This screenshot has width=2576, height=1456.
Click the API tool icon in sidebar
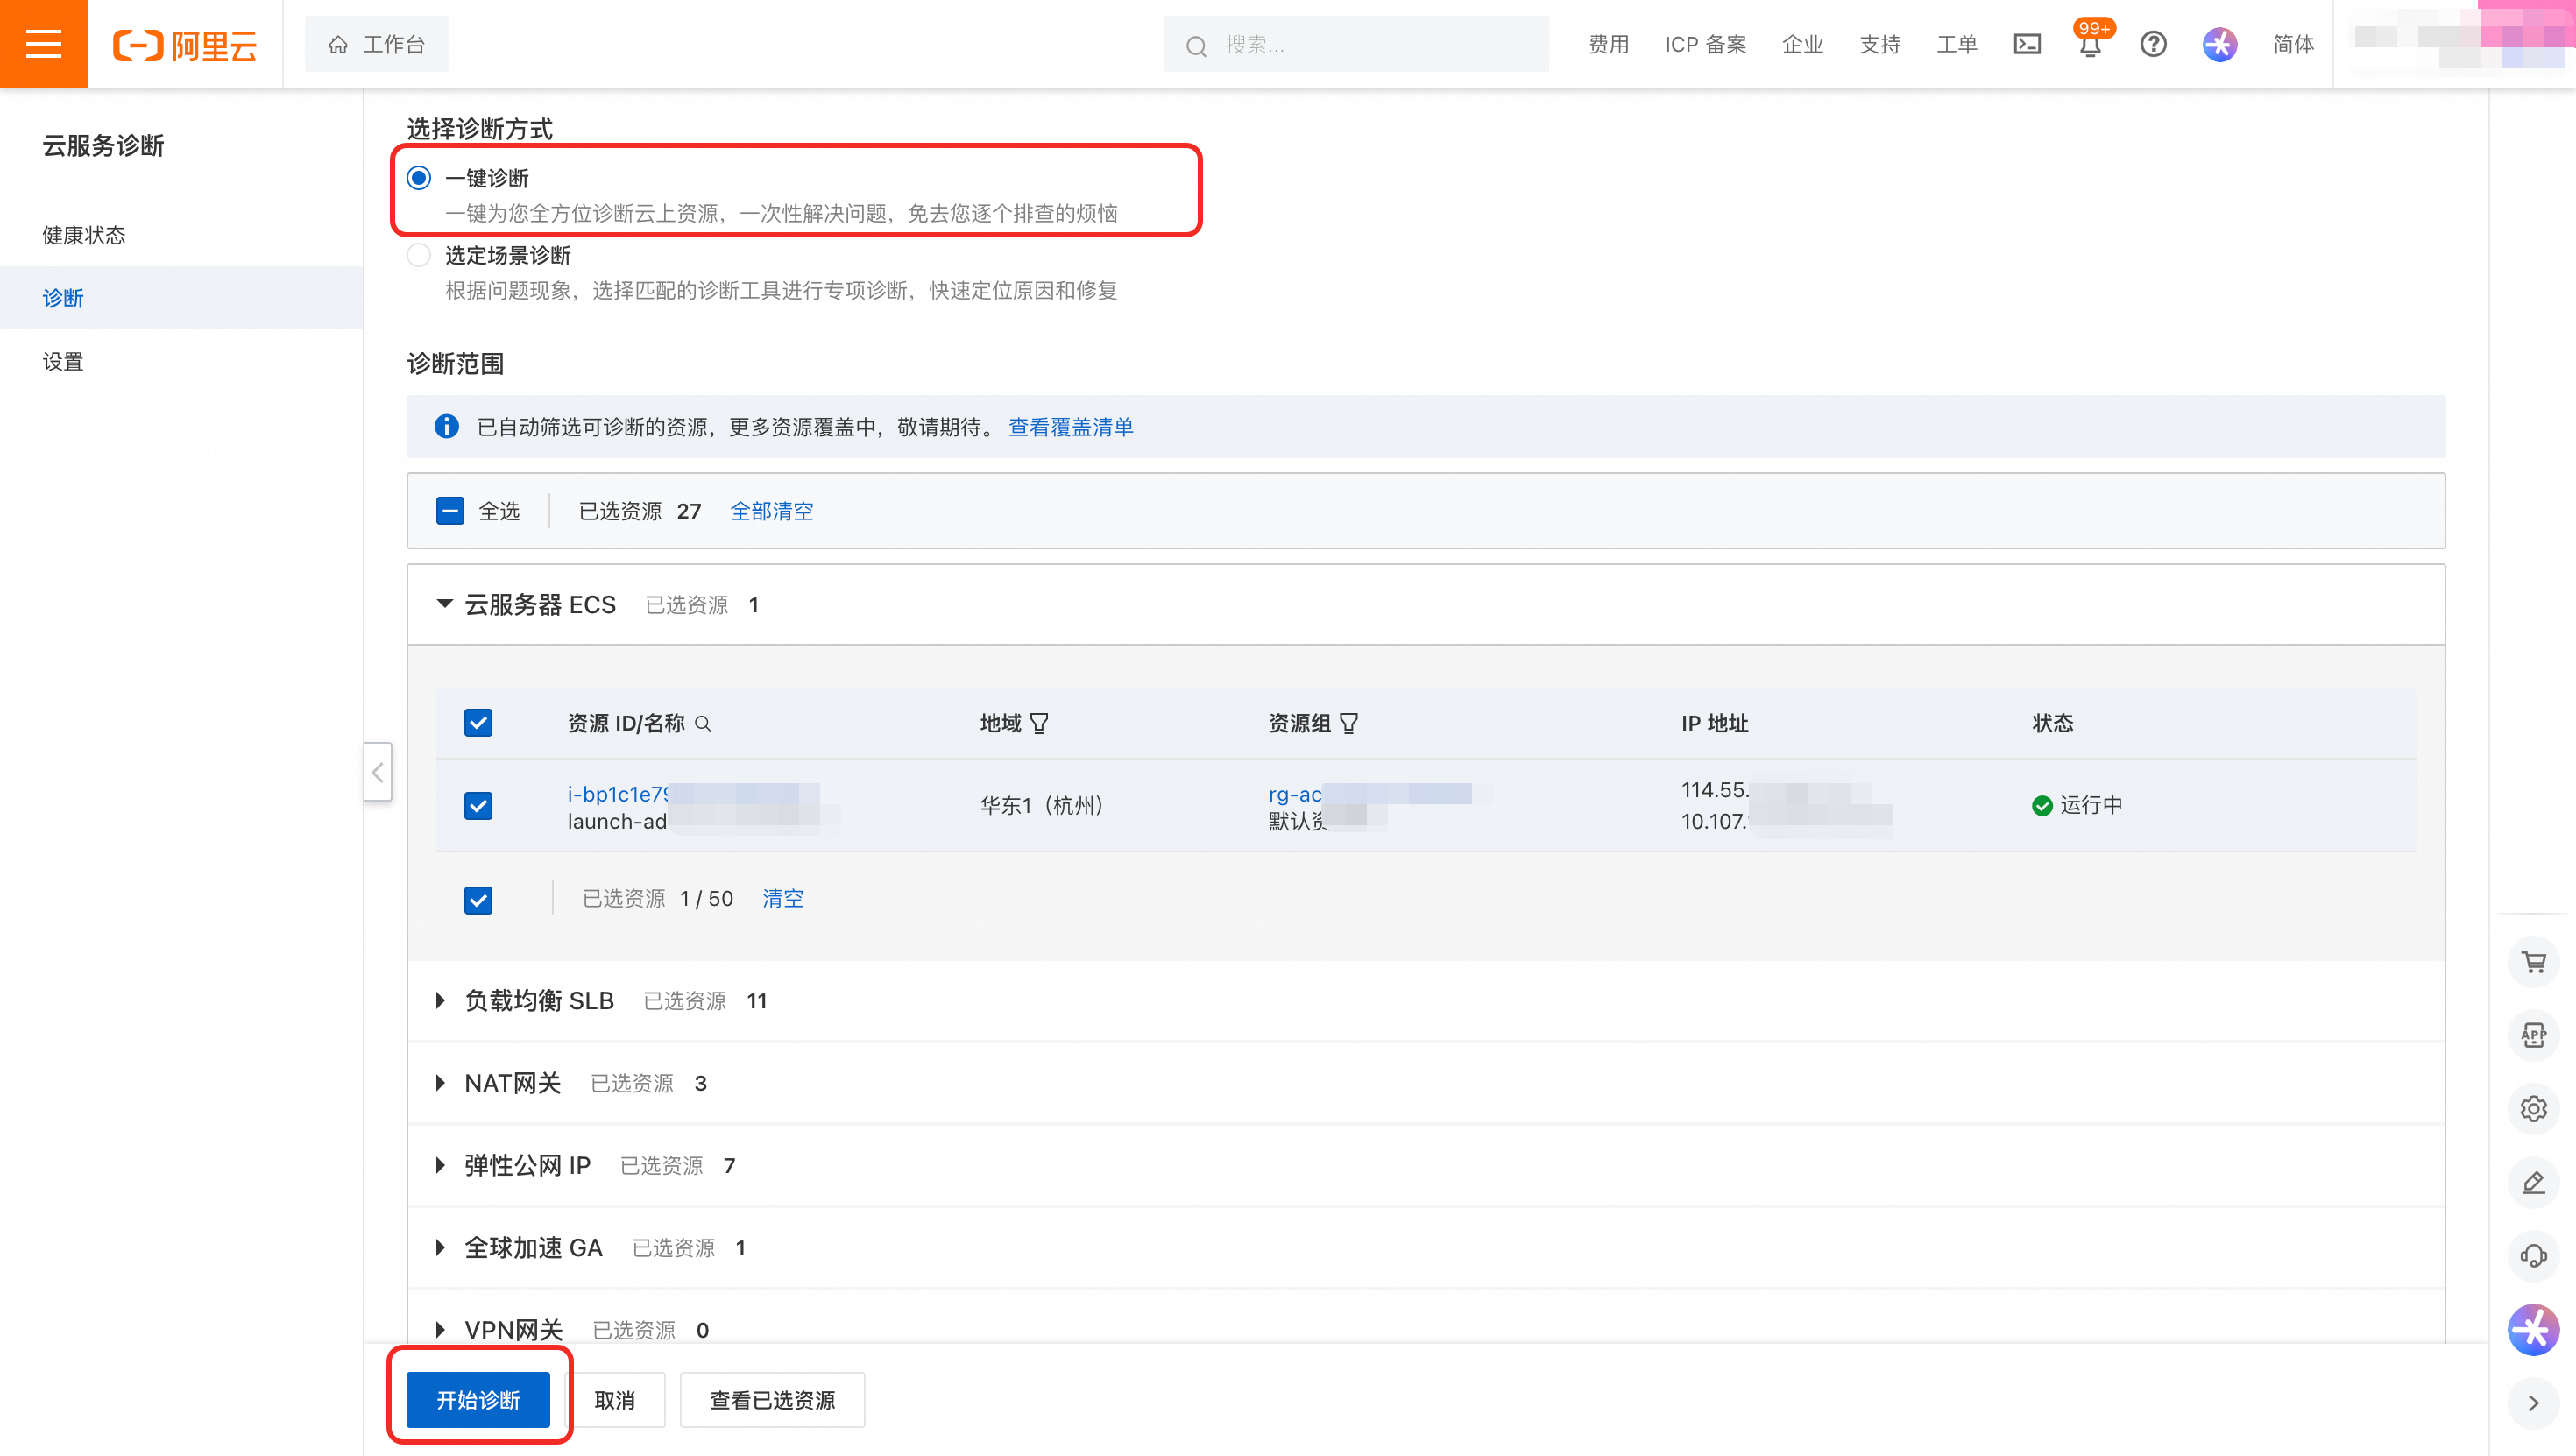click(2533, 1035)
